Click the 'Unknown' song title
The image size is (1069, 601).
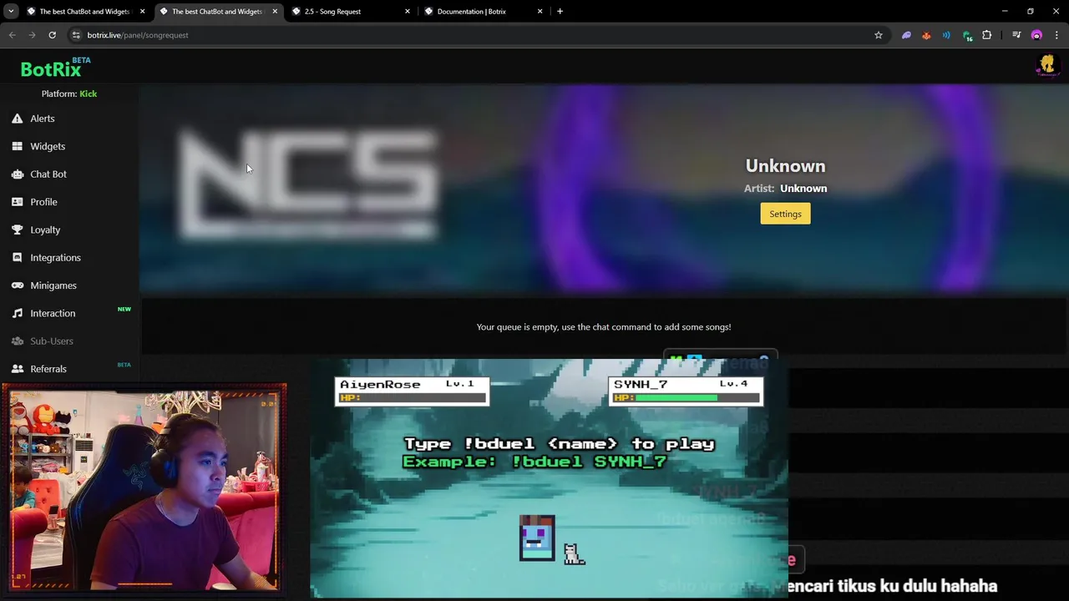pyautogui.click(x=785, y=166)
